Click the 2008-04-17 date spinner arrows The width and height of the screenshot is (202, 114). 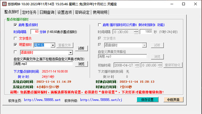[x=137, y=65]
